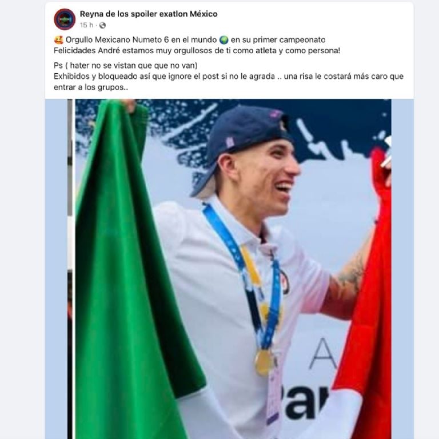
Task: Click the "Exhibidos y bloqueado" sentence
Action: tap(229, 77)
